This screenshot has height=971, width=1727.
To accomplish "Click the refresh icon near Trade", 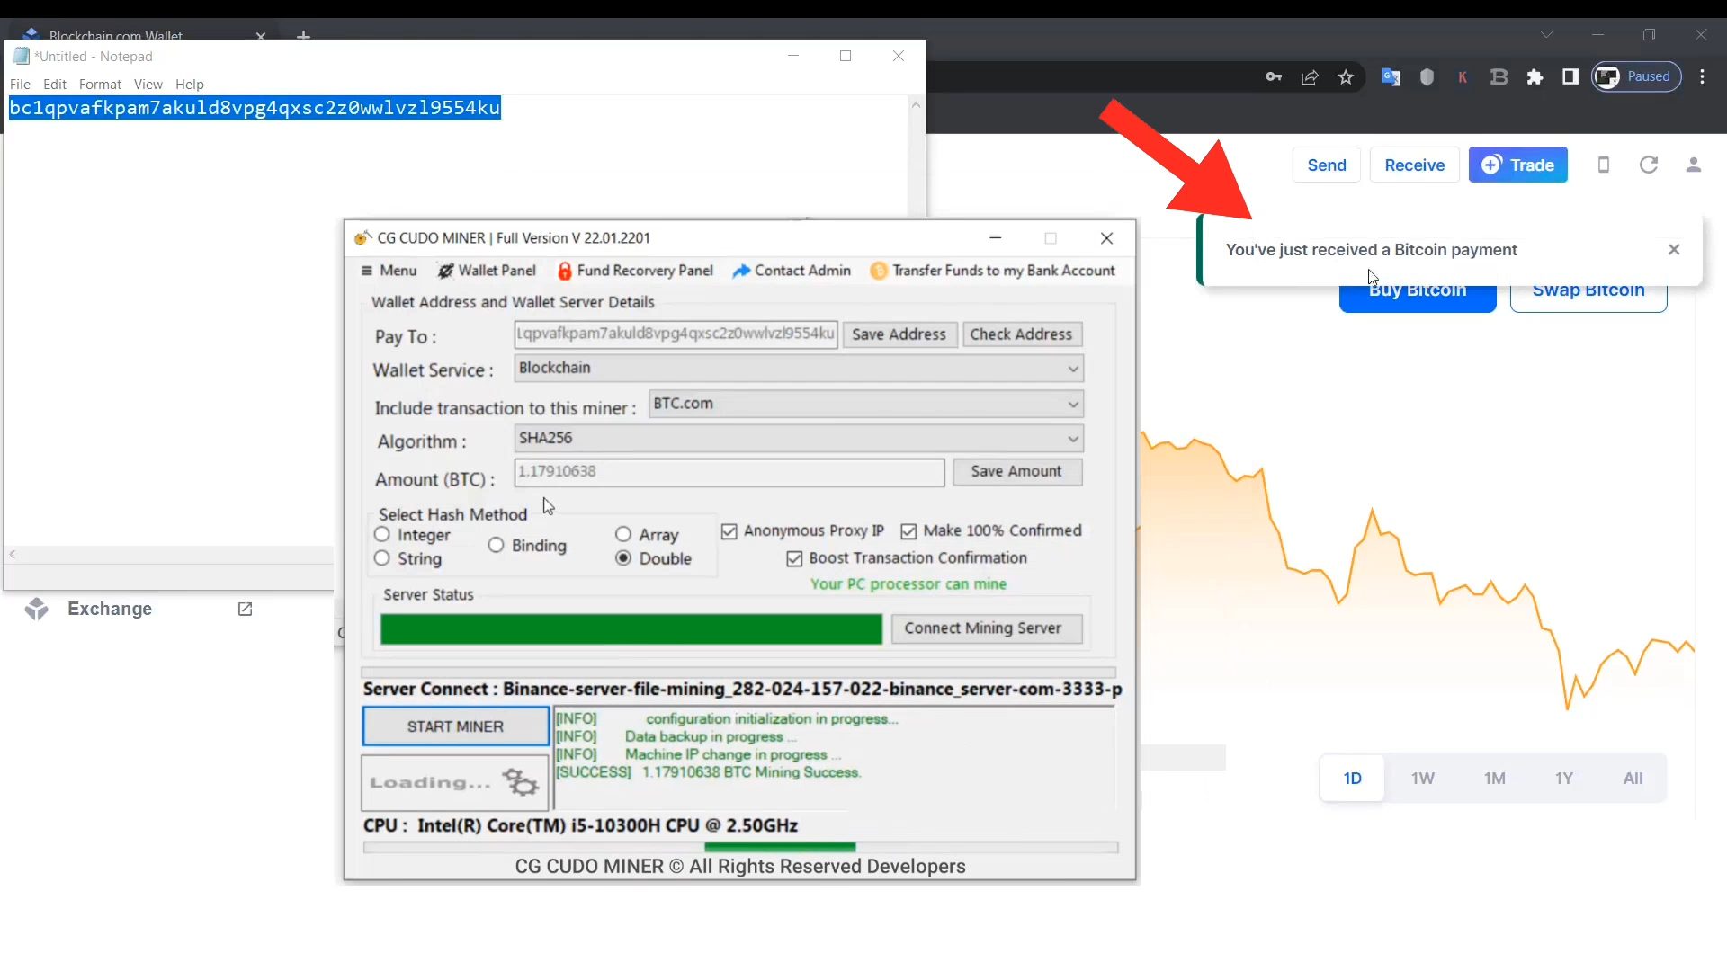I will click(1649, 165).
